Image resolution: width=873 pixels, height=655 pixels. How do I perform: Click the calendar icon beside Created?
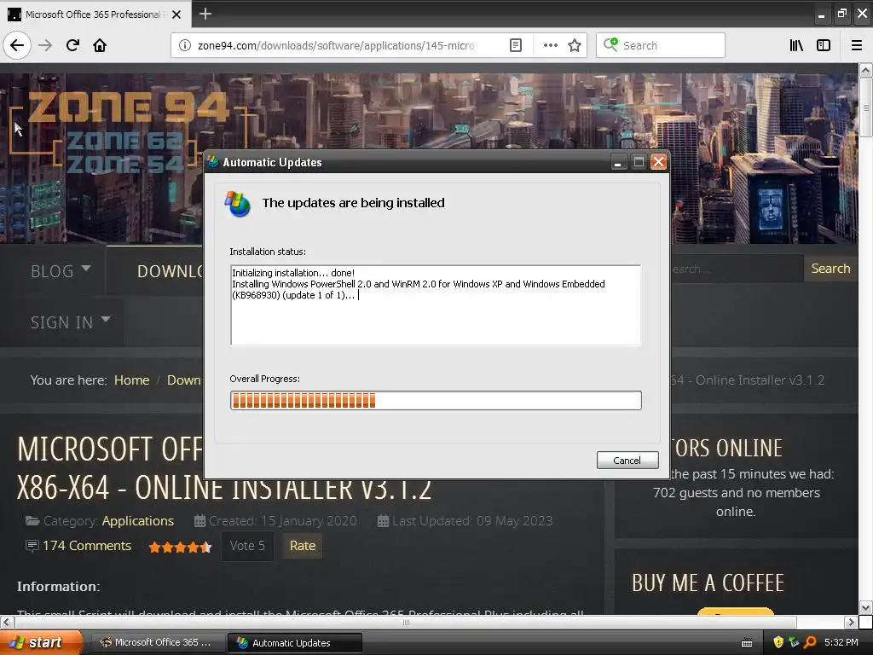click(x=199, y=521)
